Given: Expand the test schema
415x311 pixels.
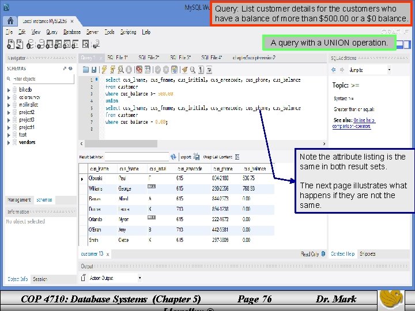Looking at the screenshot, I should (9, 135).
